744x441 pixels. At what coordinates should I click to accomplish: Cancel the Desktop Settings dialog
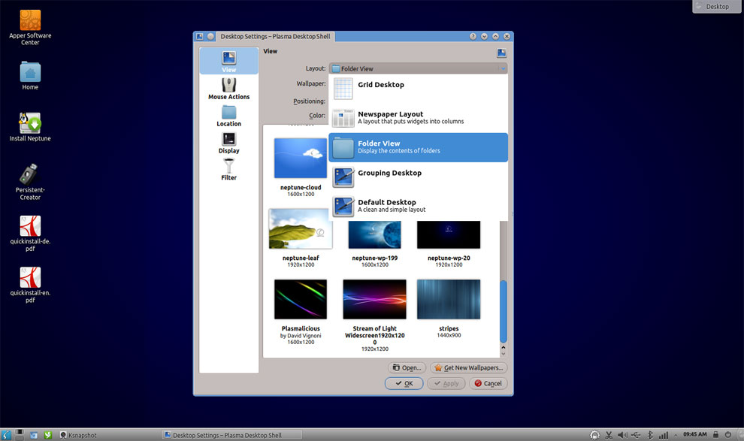pyautogui.click(x=488, y=383)
